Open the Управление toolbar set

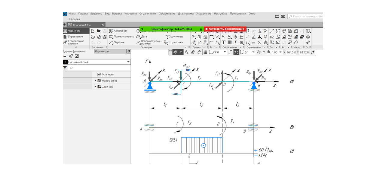coord(75,37)
